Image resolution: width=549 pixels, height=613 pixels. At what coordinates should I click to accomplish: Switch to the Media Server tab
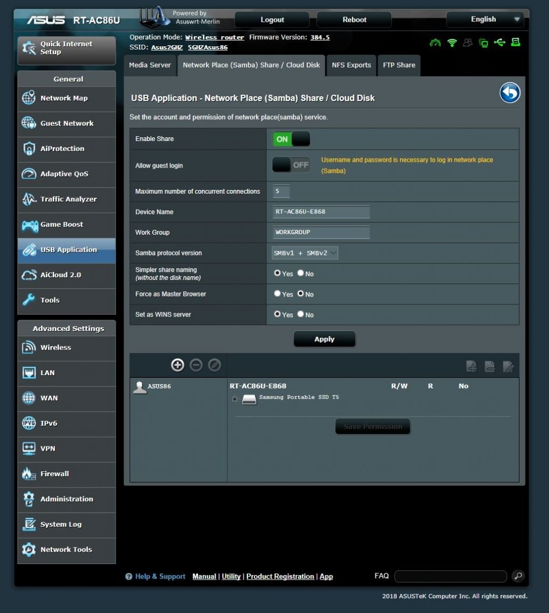tap(150, 65)
